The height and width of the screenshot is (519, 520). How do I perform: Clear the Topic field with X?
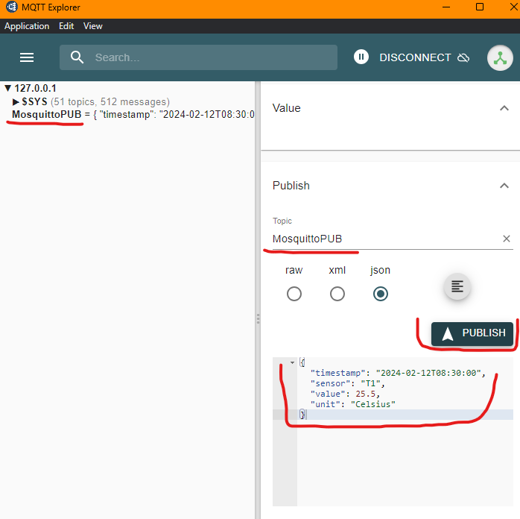506,239
